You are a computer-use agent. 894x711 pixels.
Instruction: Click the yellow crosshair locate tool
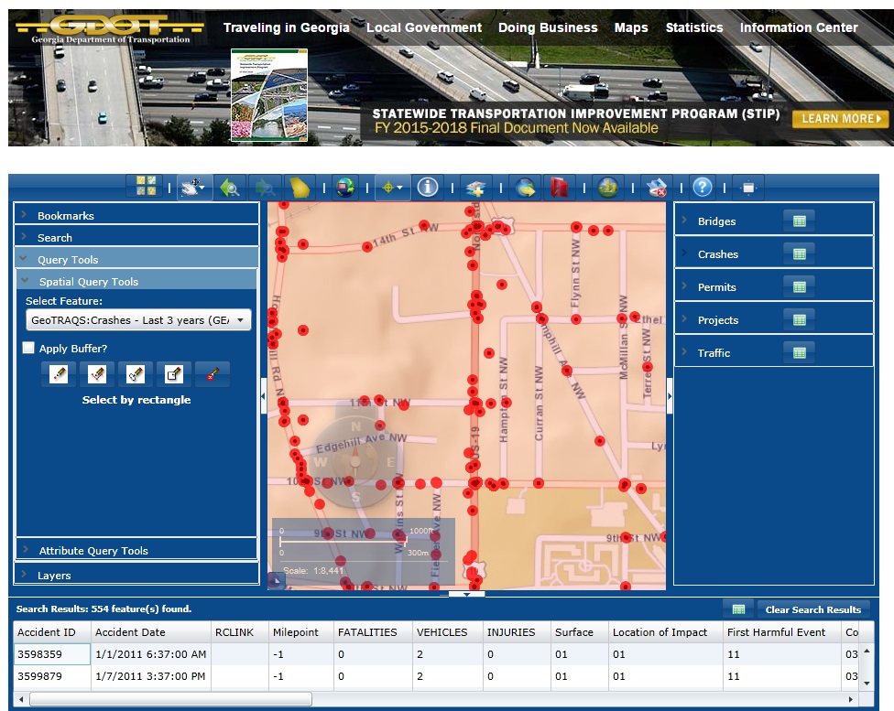[x=387, y=187]
